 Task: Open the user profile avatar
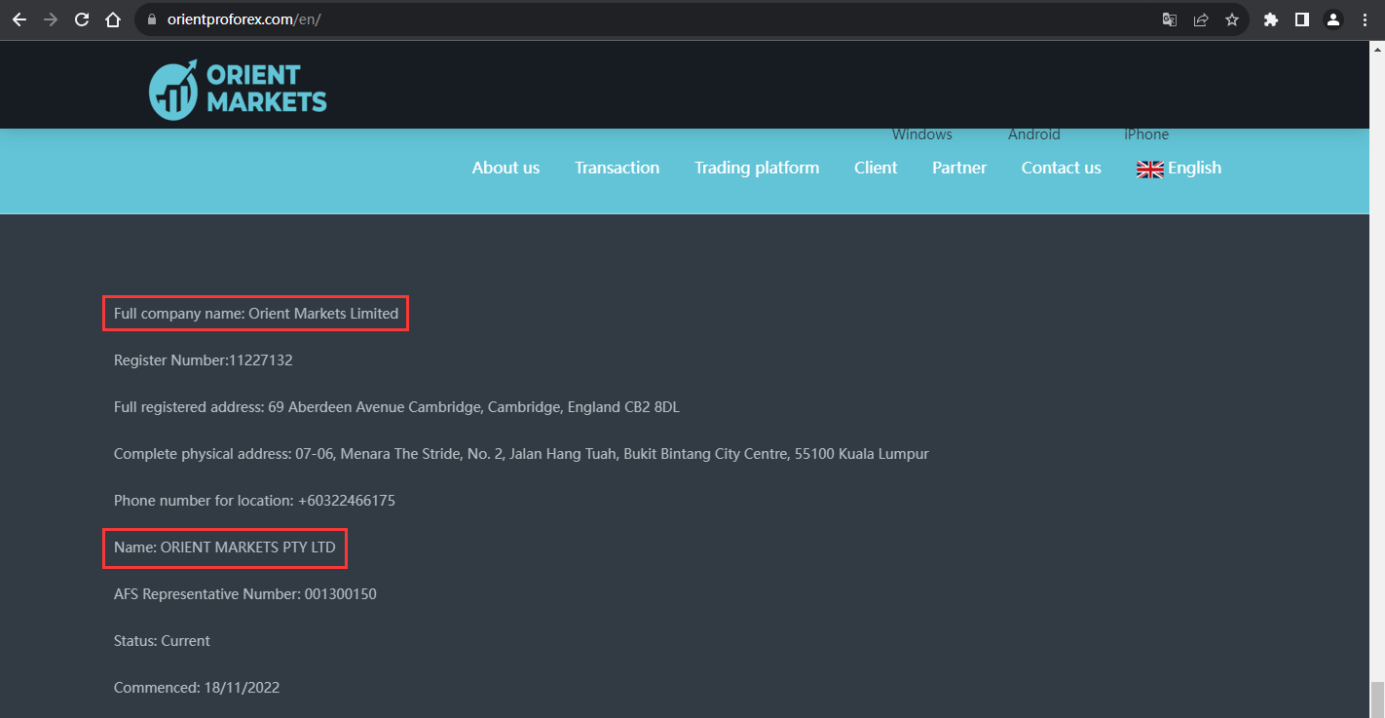pos(1333,19)
